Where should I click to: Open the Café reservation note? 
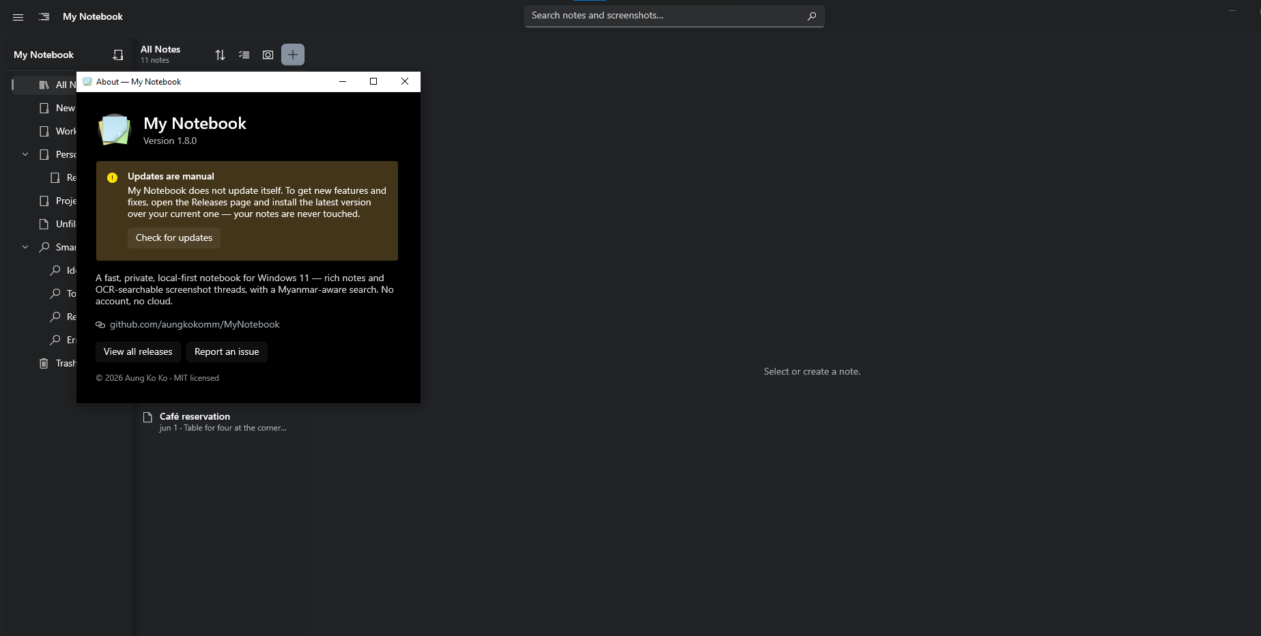coord(222,422)
